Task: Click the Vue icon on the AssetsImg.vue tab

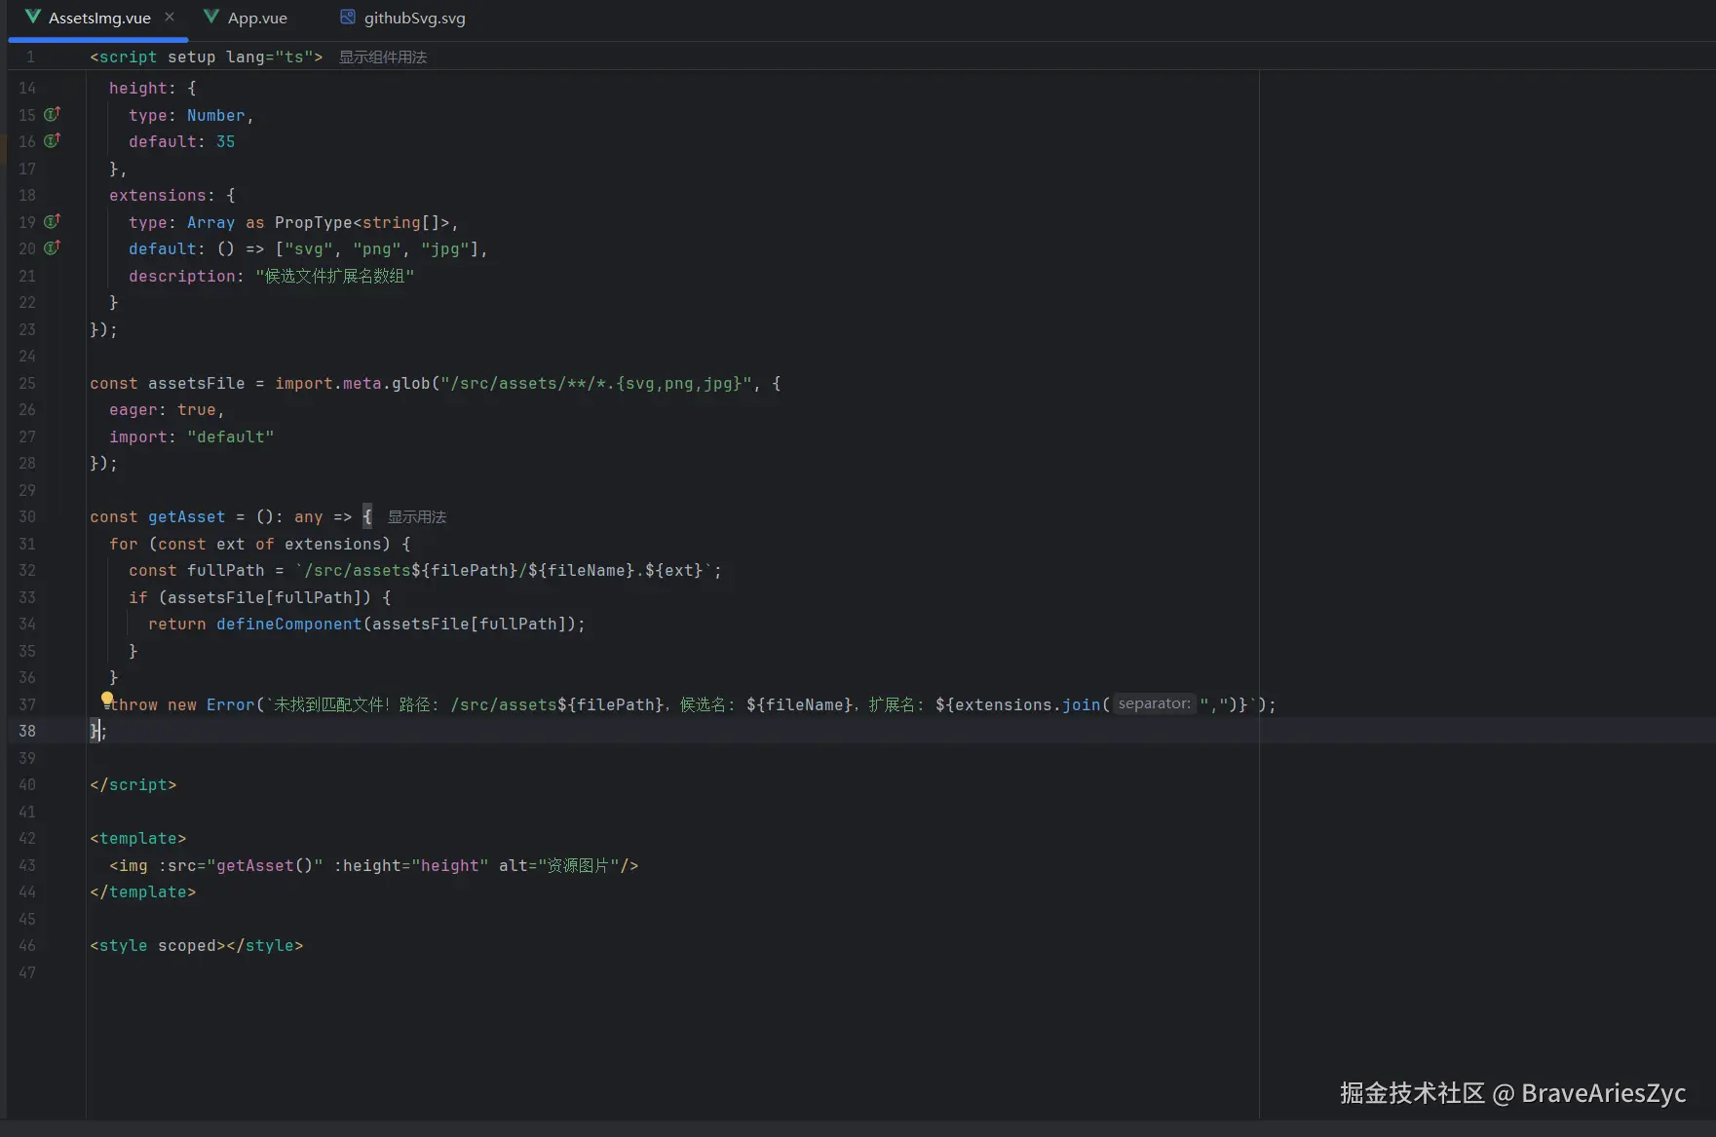Action: 33,17
